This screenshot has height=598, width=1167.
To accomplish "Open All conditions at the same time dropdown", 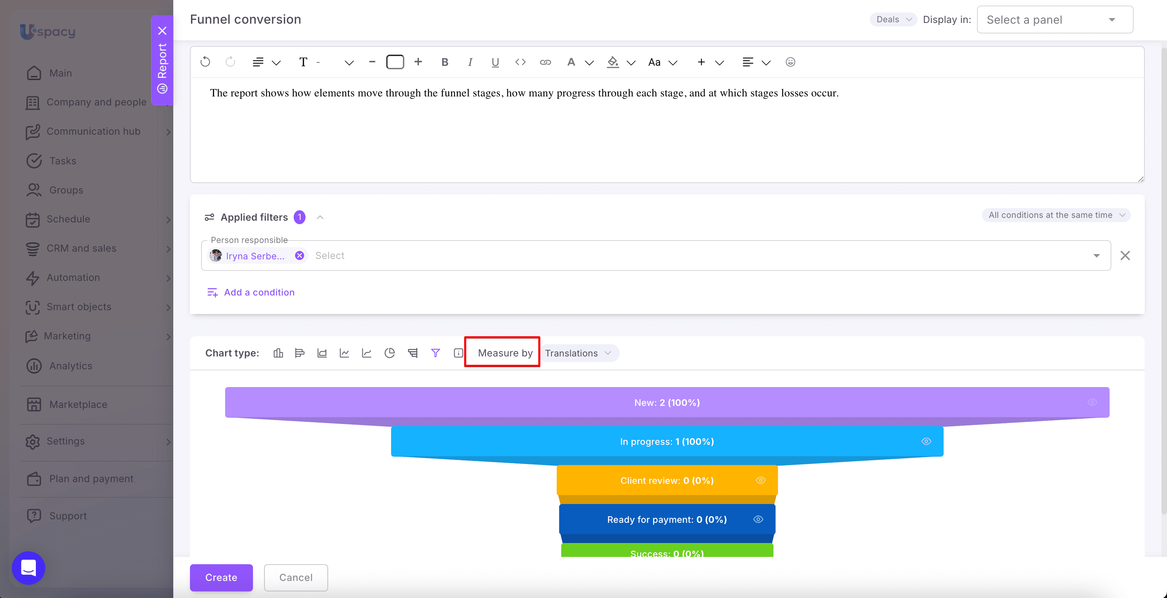I will [x=1056, y=215].
